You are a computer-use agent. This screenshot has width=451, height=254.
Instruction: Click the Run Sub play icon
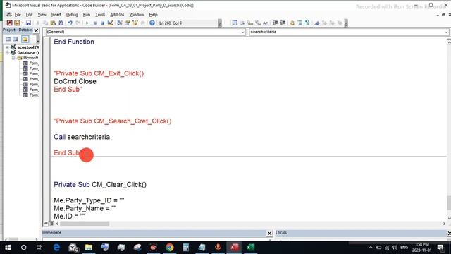coord(87,23)
